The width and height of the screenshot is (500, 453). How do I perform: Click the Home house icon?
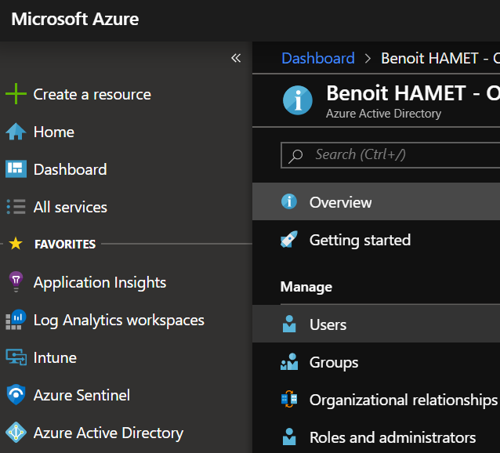point(16,132)
